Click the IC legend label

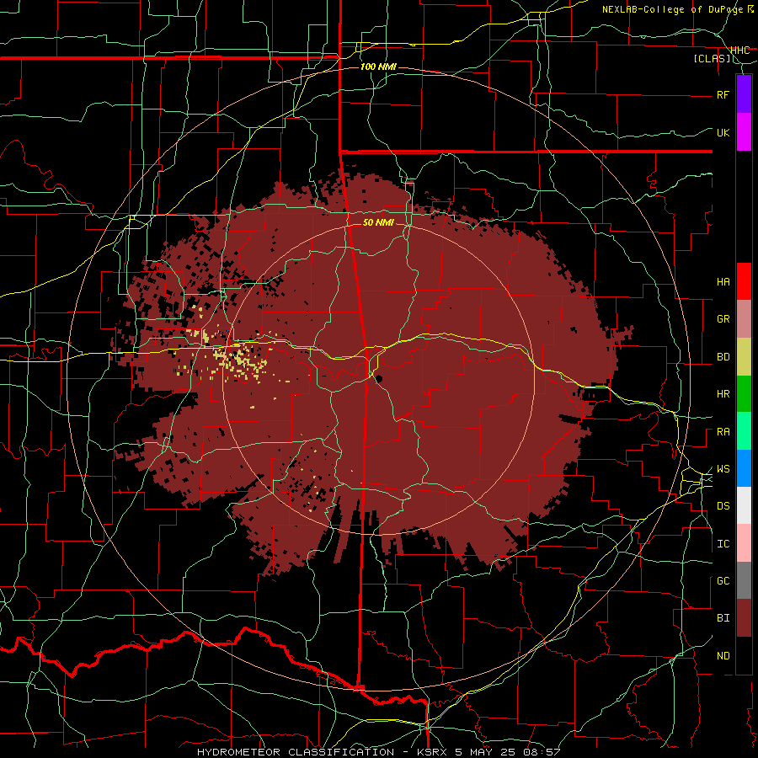pyautogui.click(x=723, y=544)
